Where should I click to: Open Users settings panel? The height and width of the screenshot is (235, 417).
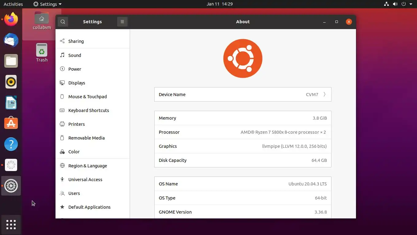click(93, 193)
